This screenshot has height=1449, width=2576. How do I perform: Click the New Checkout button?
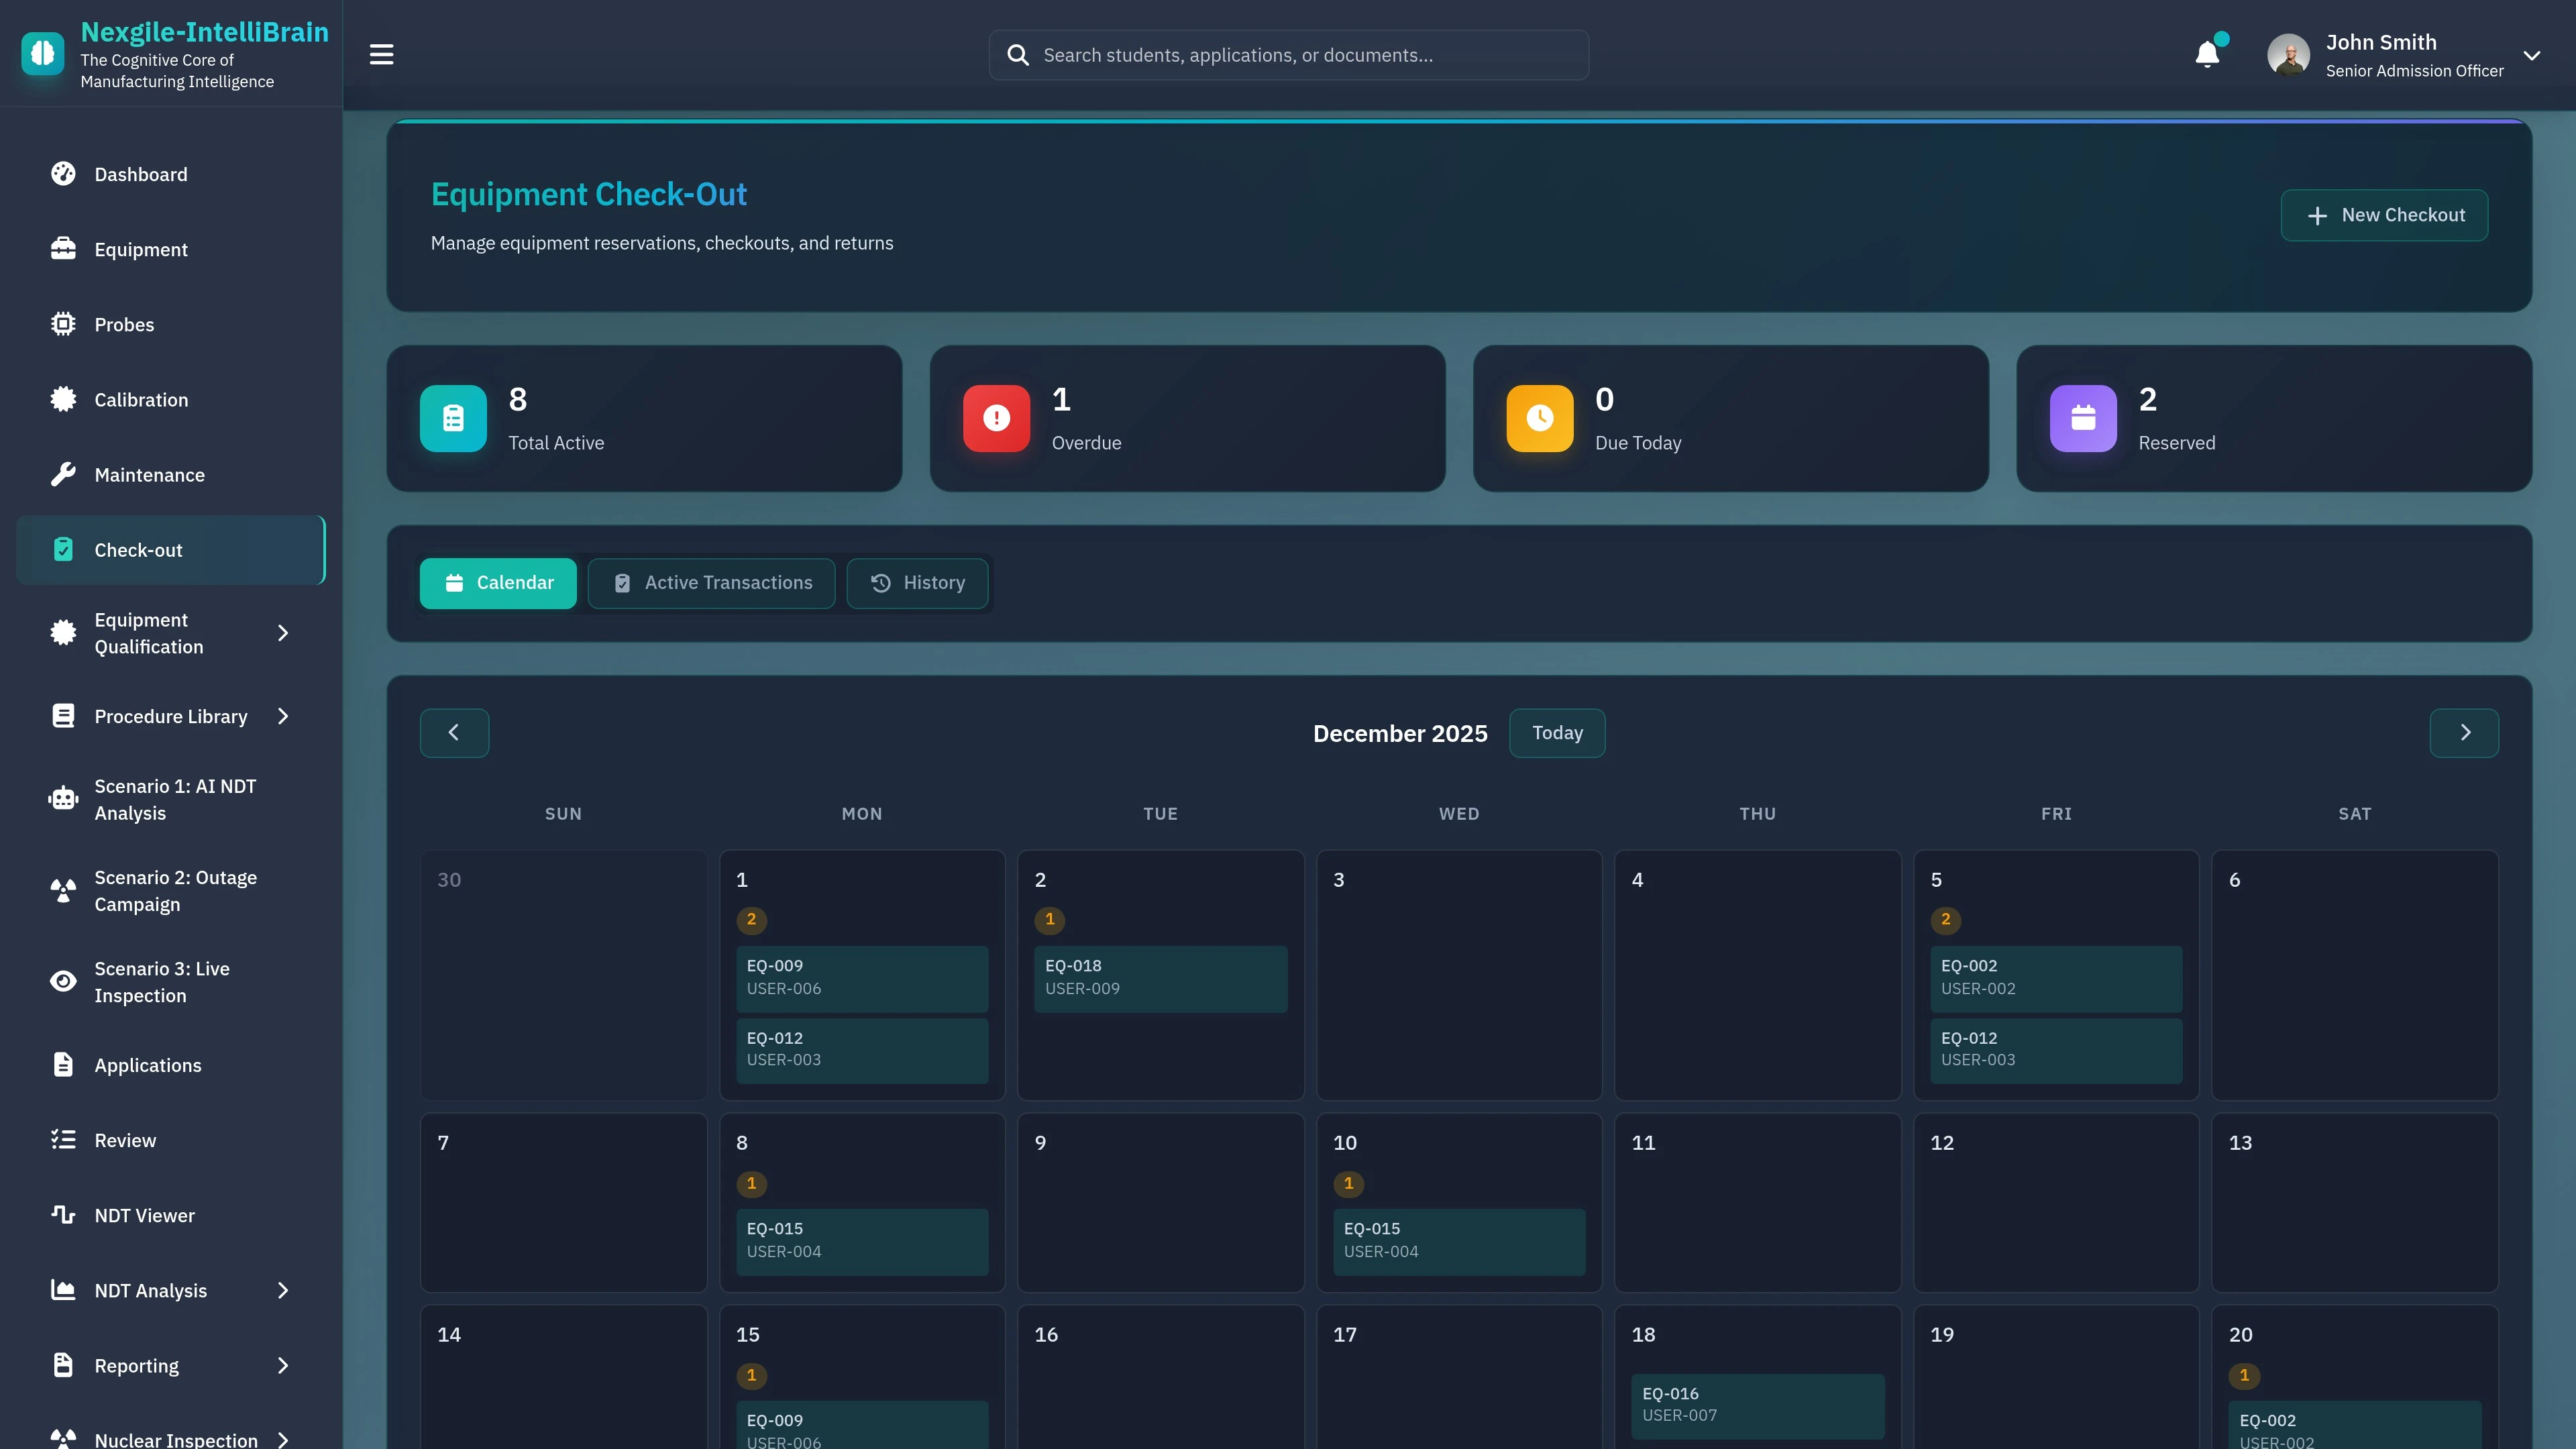coord(2384,215)
